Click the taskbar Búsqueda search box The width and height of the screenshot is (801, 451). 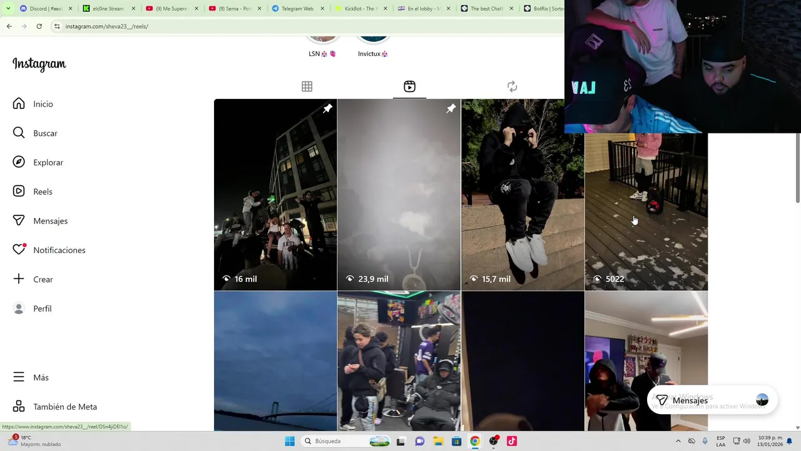[346, 441]
